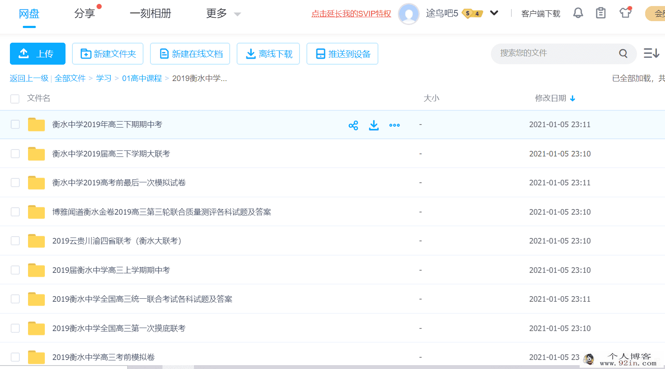Open folder 博雅闻道衡水金卷2019高三第三轮联合质量测评各科试题及答案

click(162, 212)
